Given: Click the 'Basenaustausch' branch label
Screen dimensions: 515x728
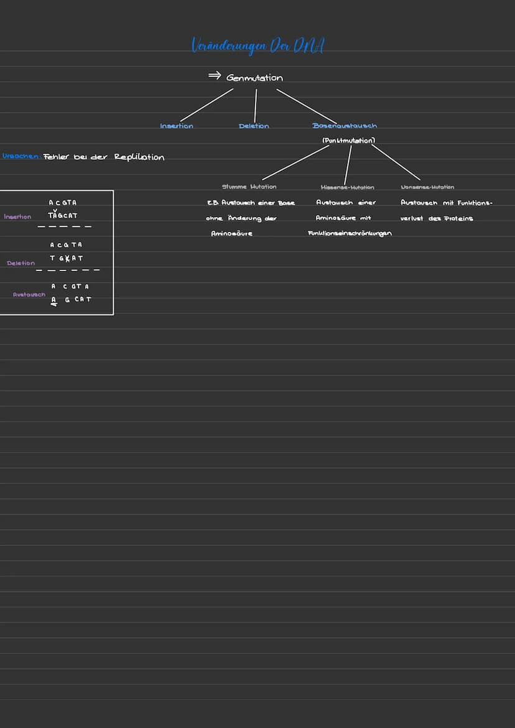Looking at the screenshot, I should point(345,126).
